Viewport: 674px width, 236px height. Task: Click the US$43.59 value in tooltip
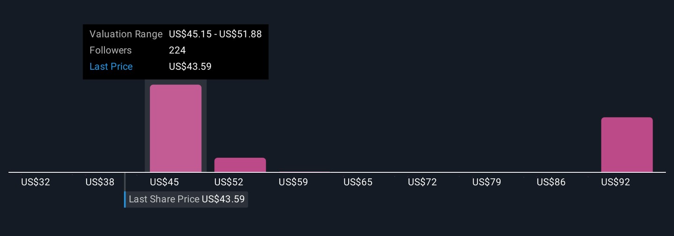pyautogui.click(x=190, y=66)
